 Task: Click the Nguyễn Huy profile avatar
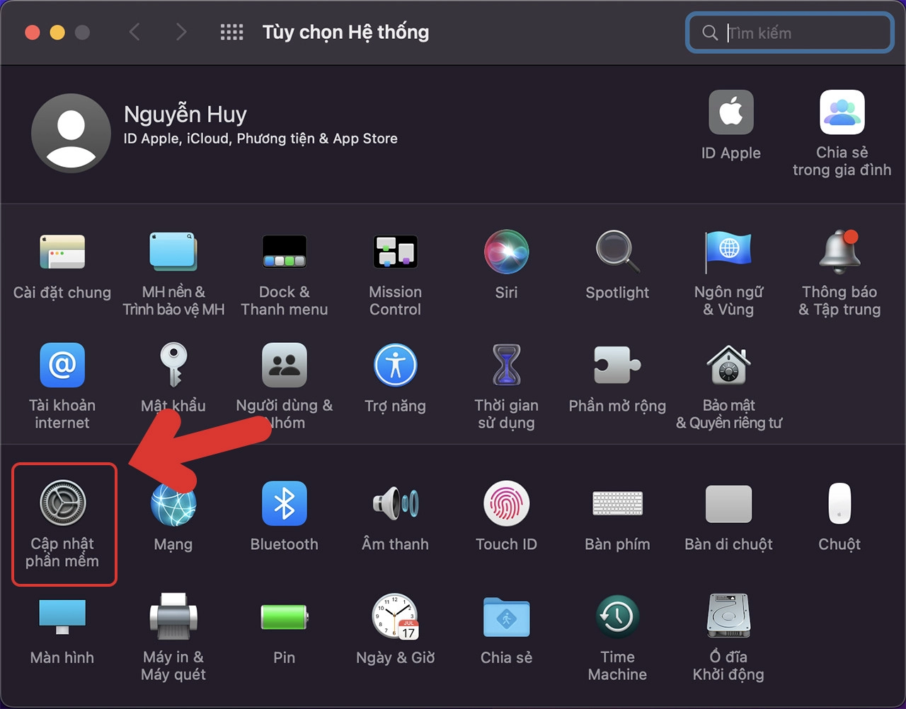71,133
